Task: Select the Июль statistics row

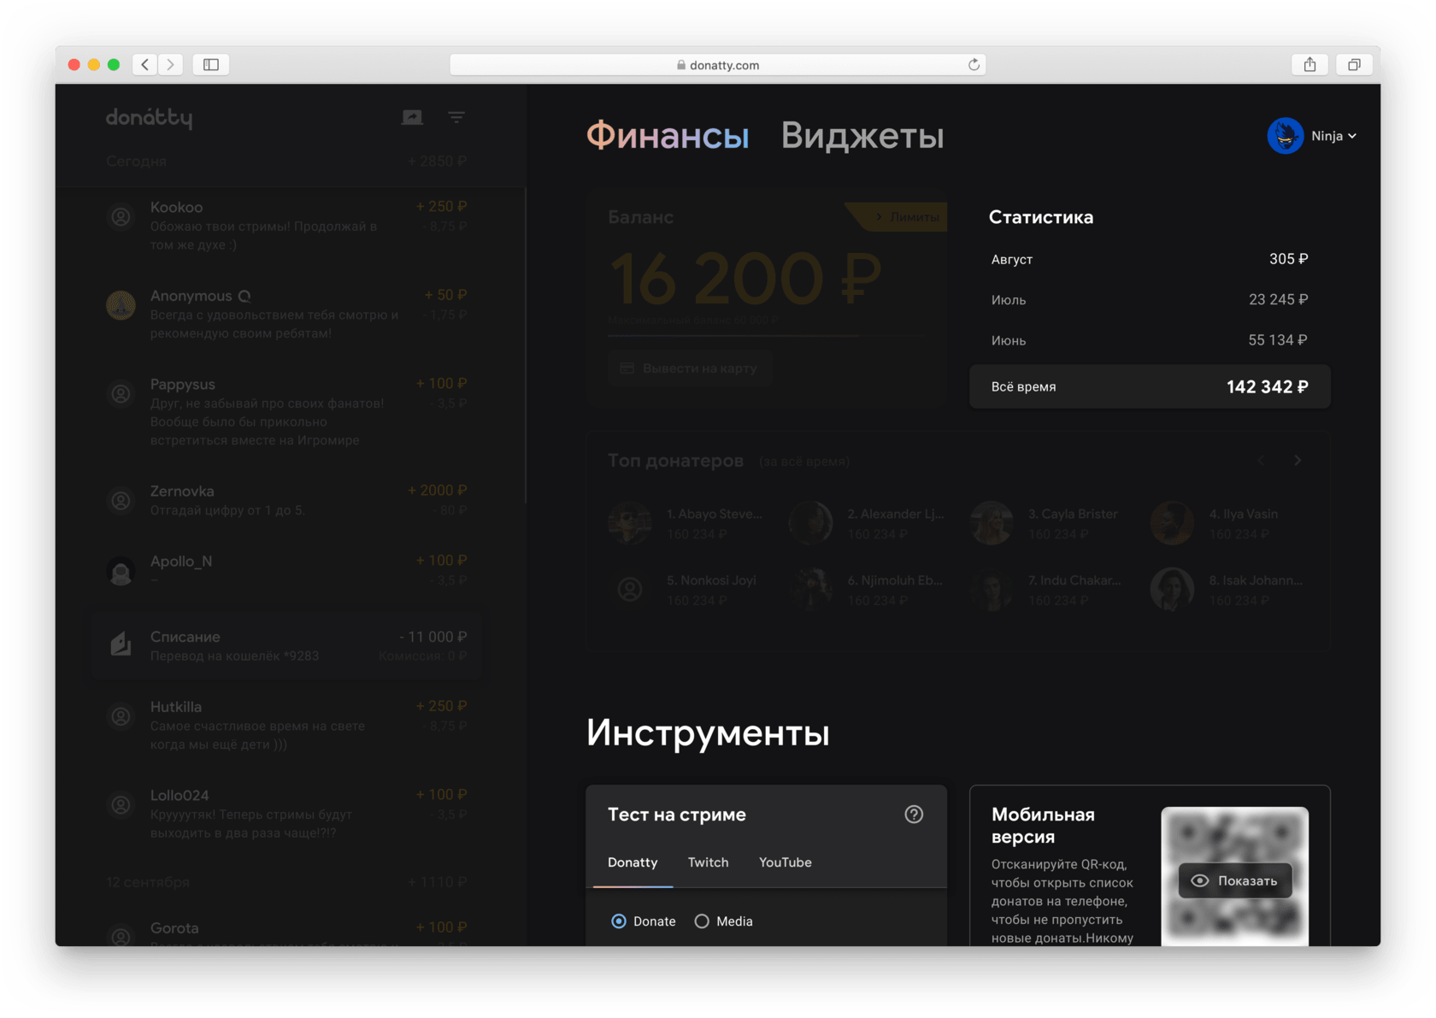Action: click(x=1150, y=300)
